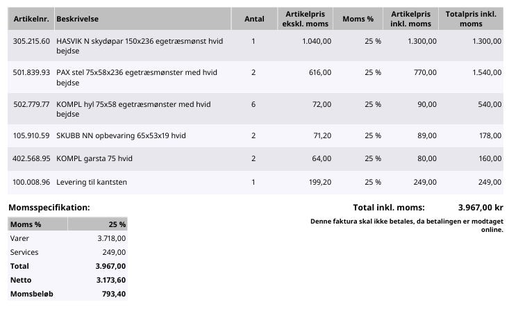Image resolution: width=509 pixels, height=309 pixels.
Task: Select PAX stel 75x58x236 row description
Action: pyautogui.click(x=137, y=77)
